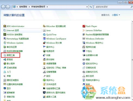Open 设备和打印机 link
This screenshot has height=101, width=133.
click(92, 72)
